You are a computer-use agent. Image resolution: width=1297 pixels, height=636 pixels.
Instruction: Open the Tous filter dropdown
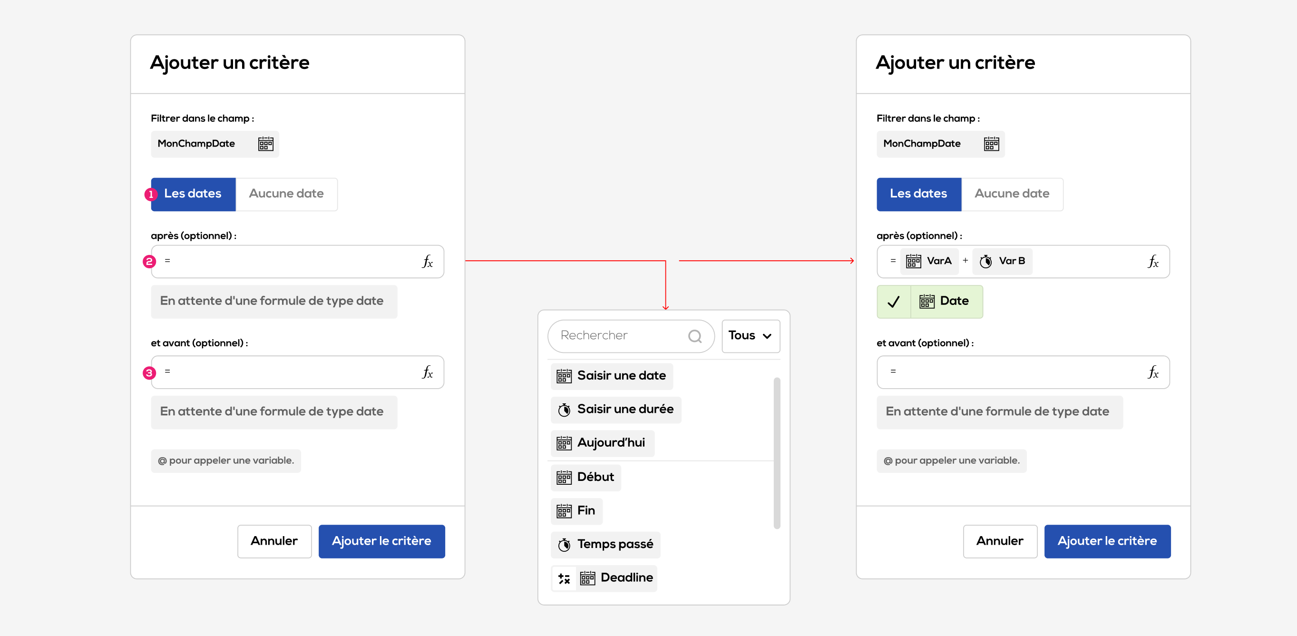(750, 336)
